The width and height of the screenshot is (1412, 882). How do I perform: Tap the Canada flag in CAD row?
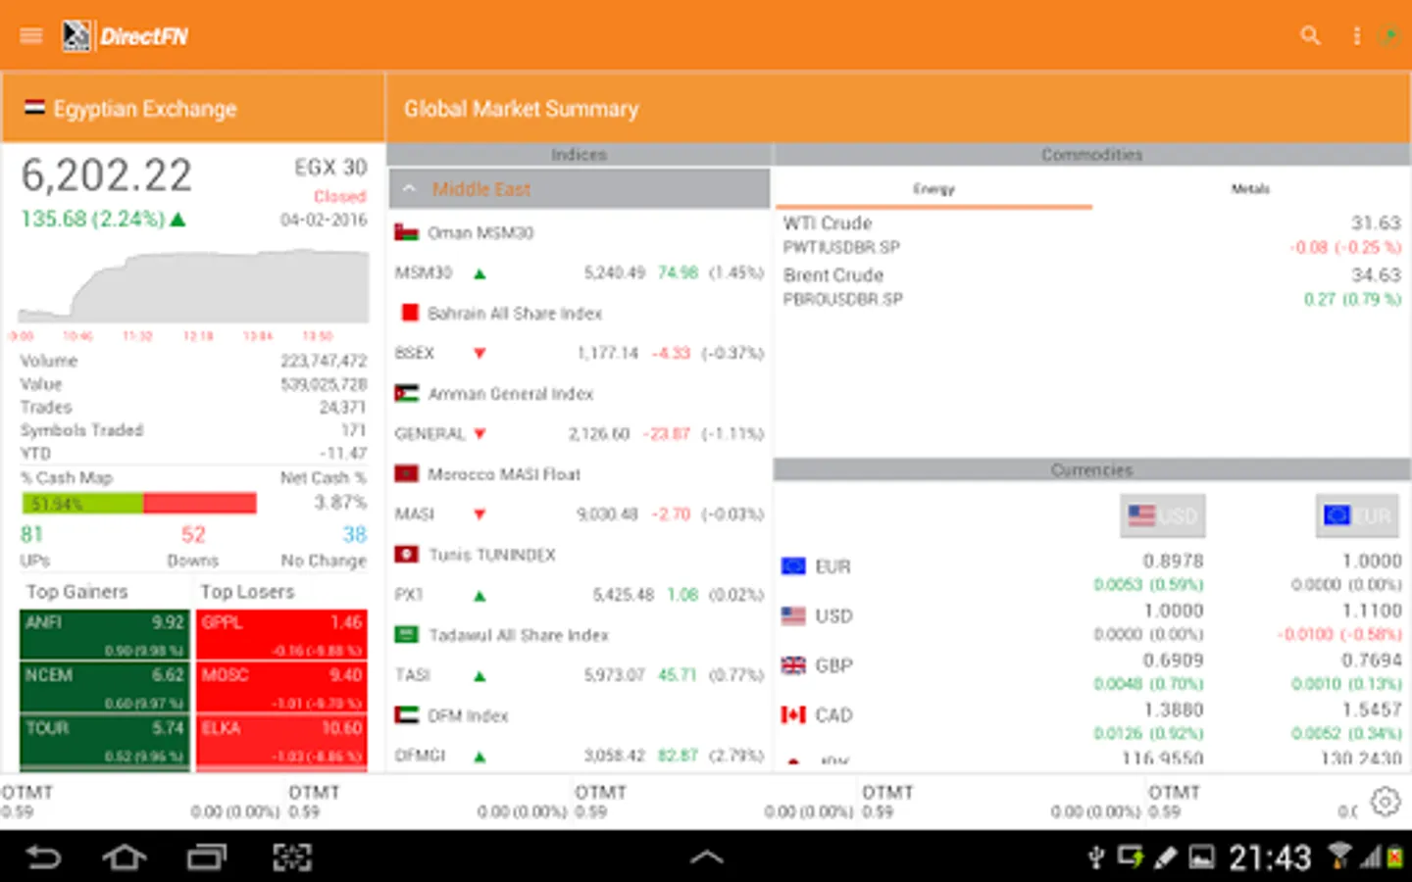(x=793, y=714)
